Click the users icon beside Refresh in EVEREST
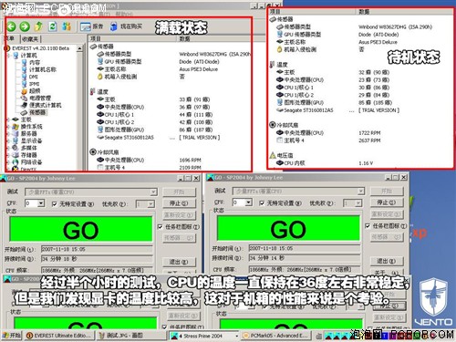Image resolution: width=456 pixels, height=342 pixels. [x=67, y=26]
